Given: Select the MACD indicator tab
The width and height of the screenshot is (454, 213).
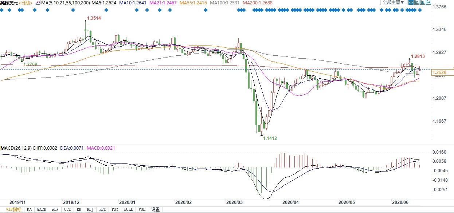Looking at the screenshot, I should pyautogui.click(x=42, y=209).
